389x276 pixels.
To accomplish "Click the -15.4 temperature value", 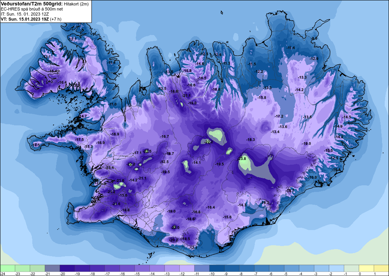I will click(110, 168).
